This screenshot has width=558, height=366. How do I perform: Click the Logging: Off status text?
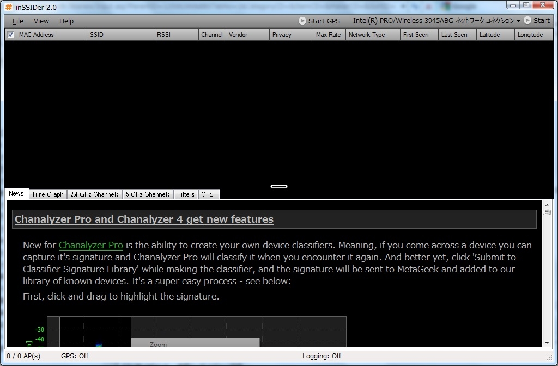point(322,356)
